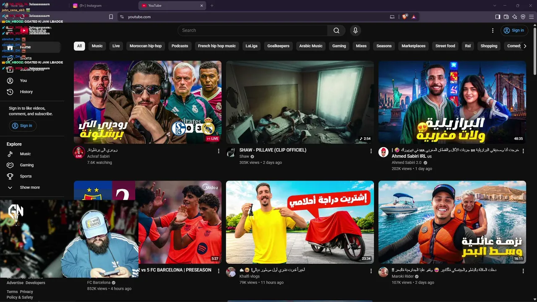Open Brave Rewards triangle icon

click(x=414, y=17)
